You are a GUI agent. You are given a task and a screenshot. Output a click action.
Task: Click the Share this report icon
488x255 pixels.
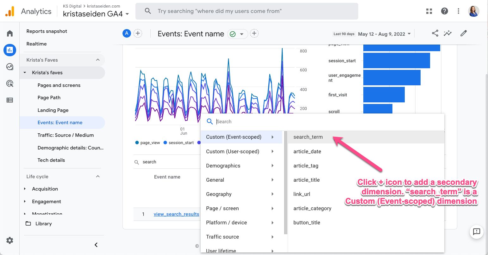[x=435, y=33]
